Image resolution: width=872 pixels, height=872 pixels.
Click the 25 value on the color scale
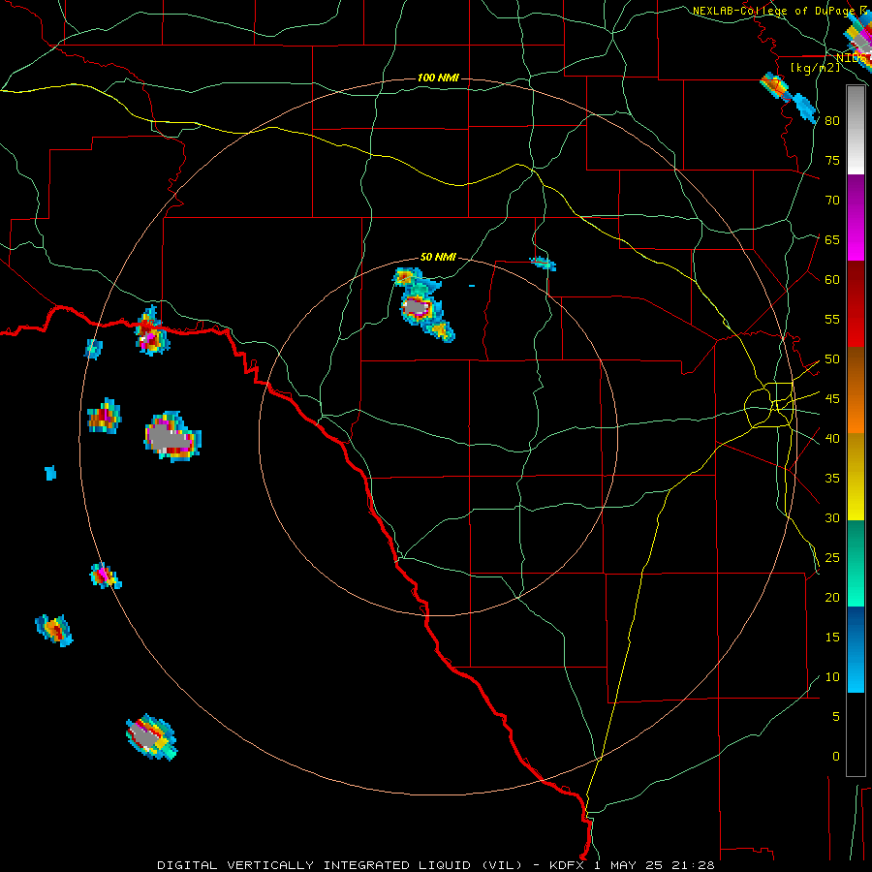tap(832, 558)
